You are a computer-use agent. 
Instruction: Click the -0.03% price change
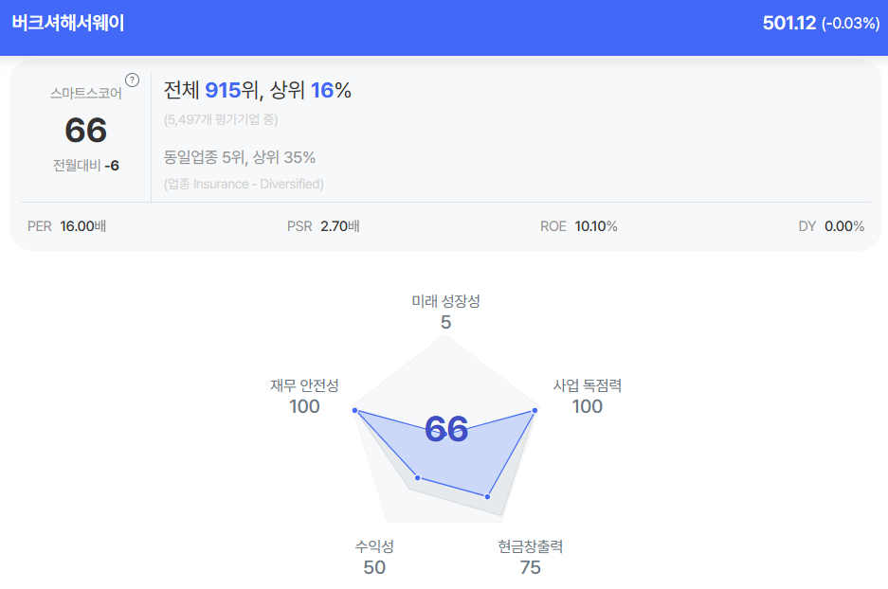tap(850, 24)
